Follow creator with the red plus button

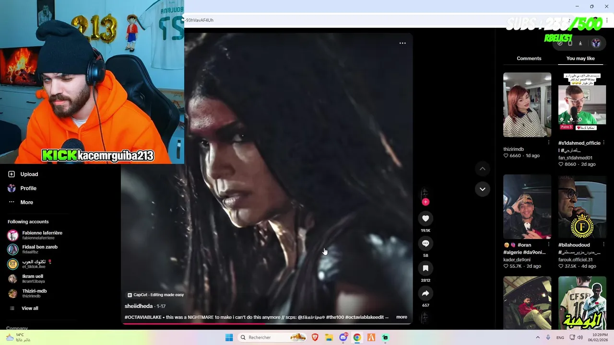pyautogui.click(x=425, y=202)
